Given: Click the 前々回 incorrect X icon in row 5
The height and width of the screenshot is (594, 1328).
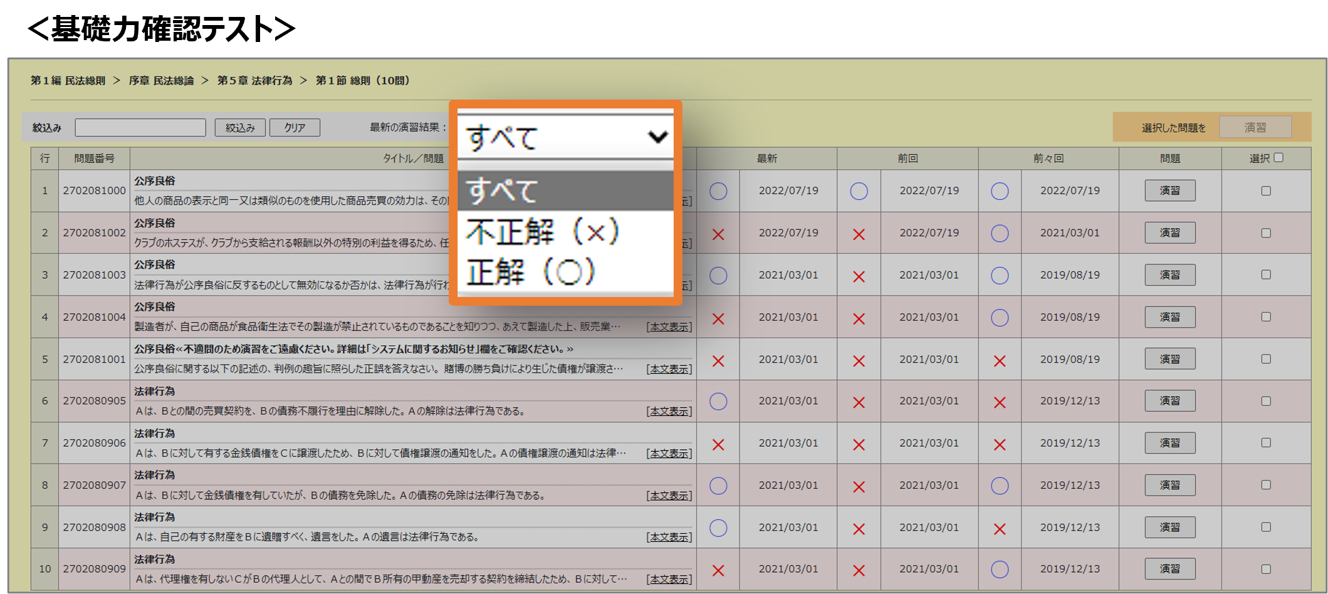Looking at the screenshot, I should pos(1000,361).
